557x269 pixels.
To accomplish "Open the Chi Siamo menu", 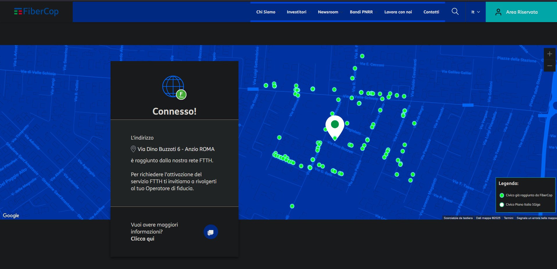I will coord(266,12).
